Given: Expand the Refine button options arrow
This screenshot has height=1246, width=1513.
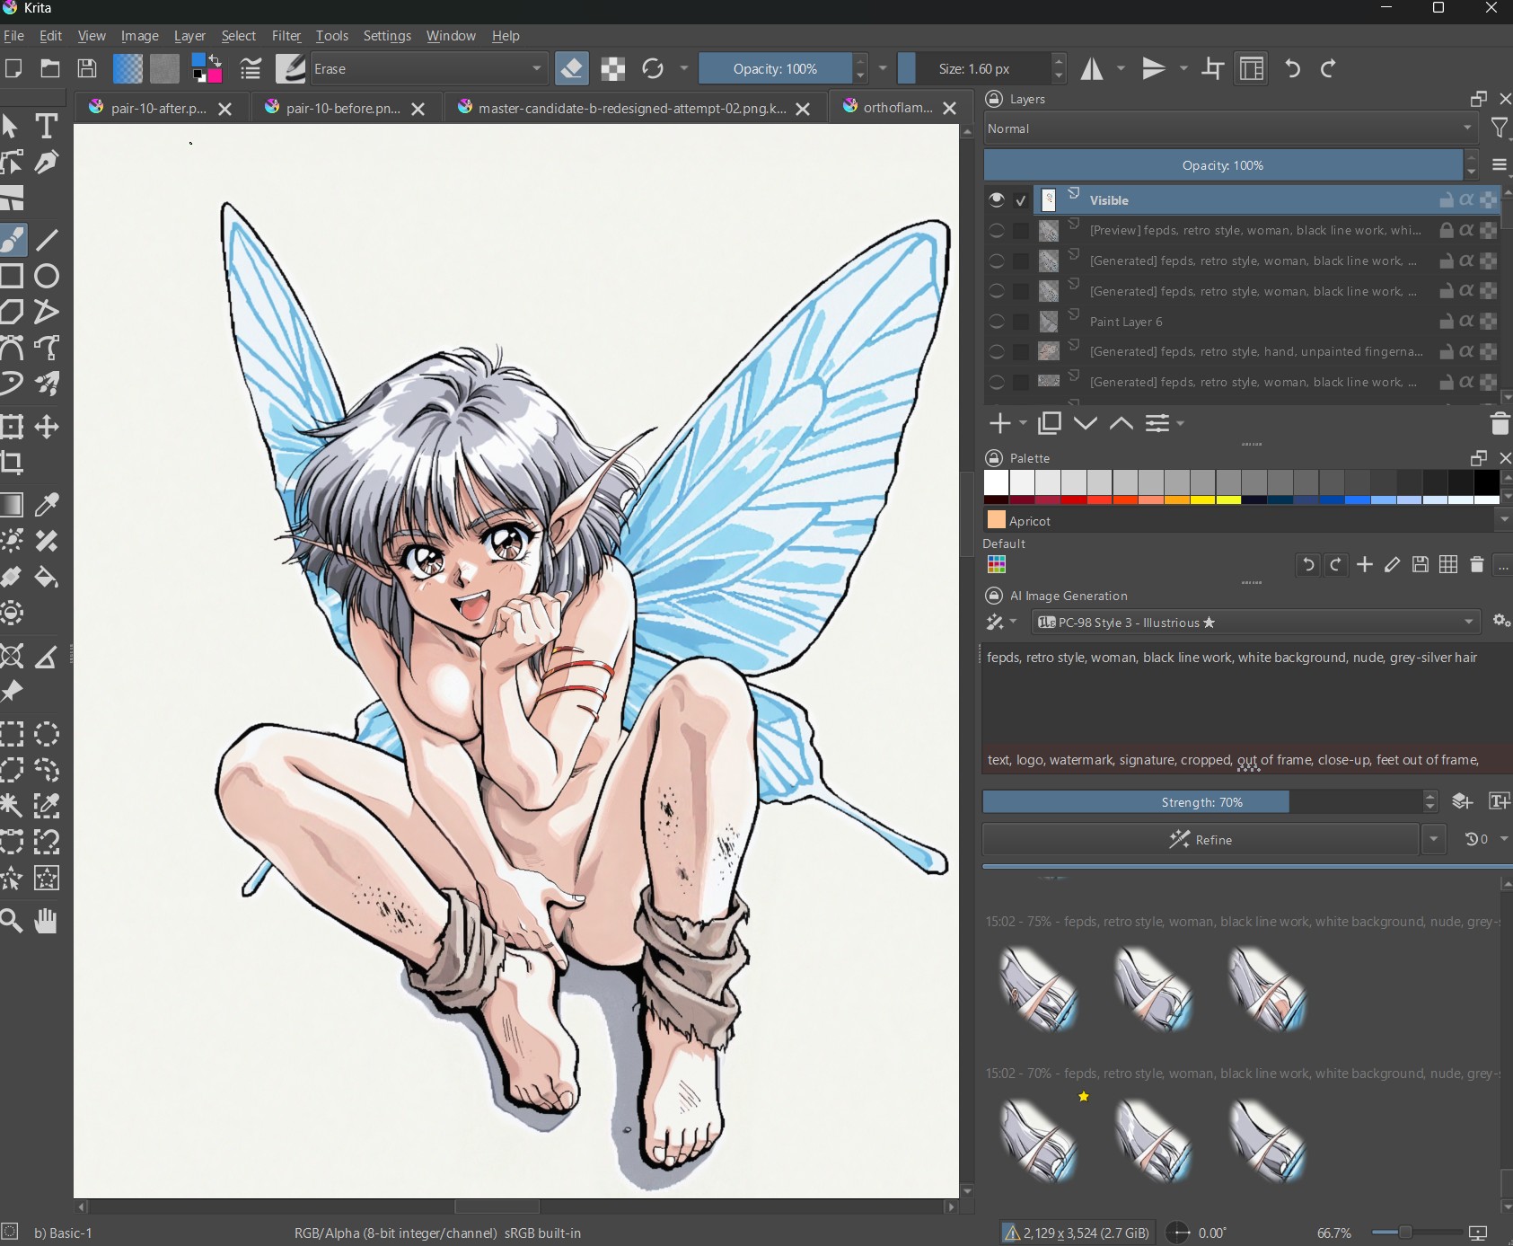Looking at the screenshot, I should point(1434,839).
